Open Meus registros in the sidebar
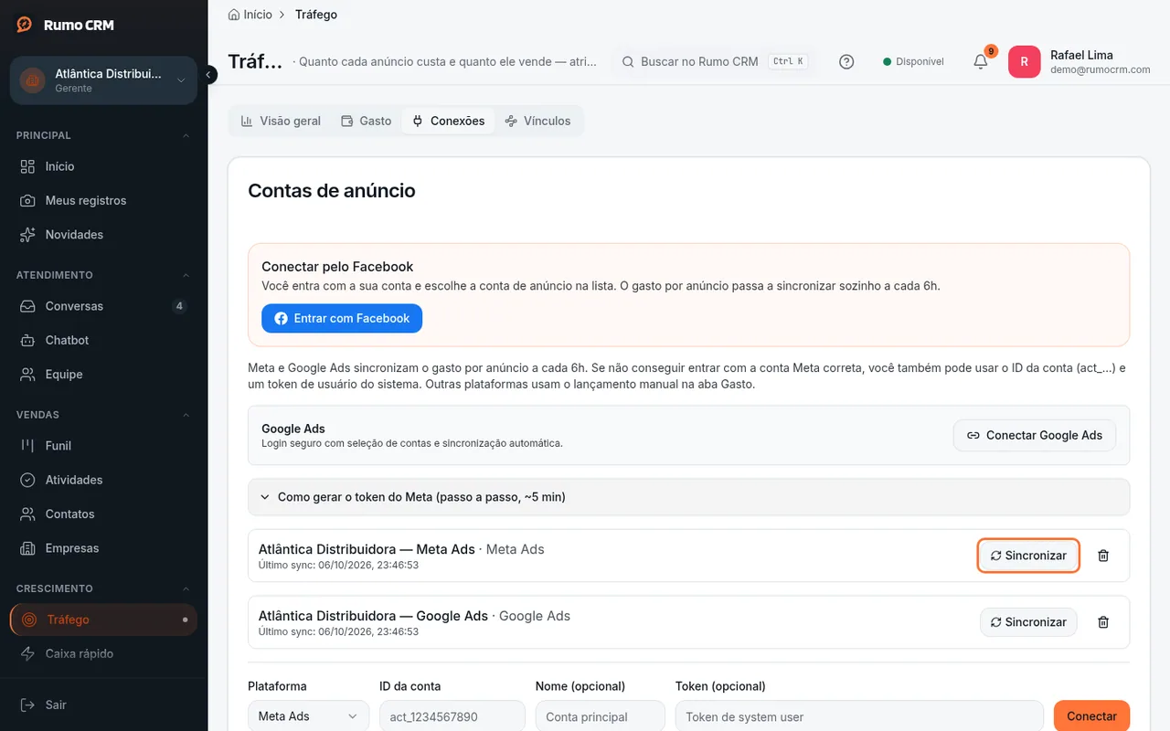The image size is (1170, 731). tap(103, 200)
